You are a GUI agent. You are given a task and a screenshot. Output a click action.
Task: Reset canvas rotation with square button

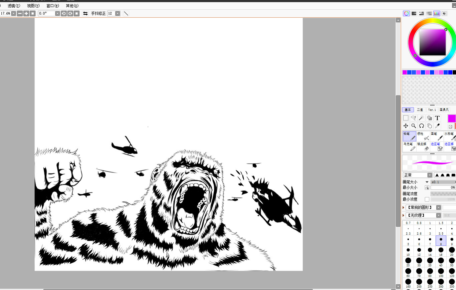point(76,13)
